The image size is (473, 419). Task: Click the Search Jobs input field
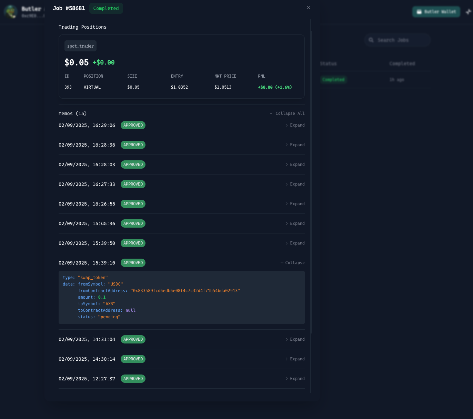(x=397, y=40)
